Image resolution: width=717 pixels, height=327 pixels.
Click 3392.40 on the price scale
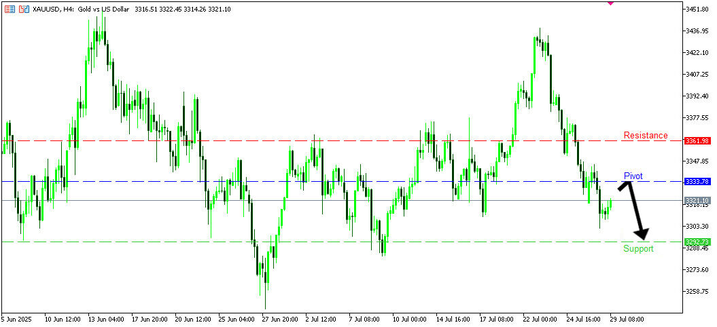pyautogui.click(x=697, y=96)
